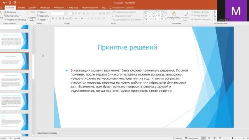
Task: Select the text box shape in shapes gallery
Action: pyautogui.click(x=146, y=12)
